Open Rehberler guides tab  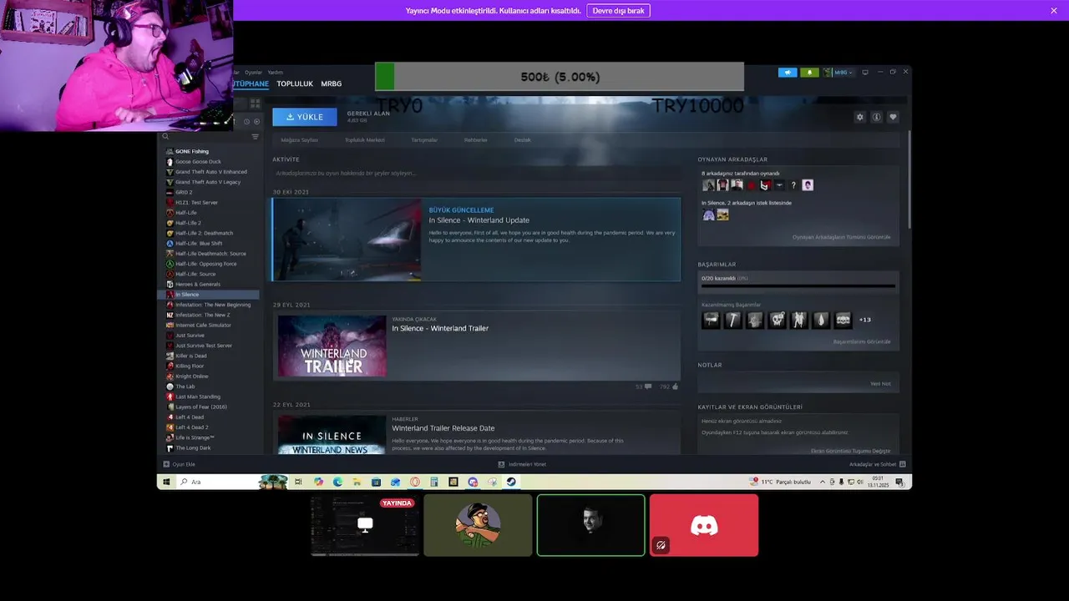[x=476, y=139]
